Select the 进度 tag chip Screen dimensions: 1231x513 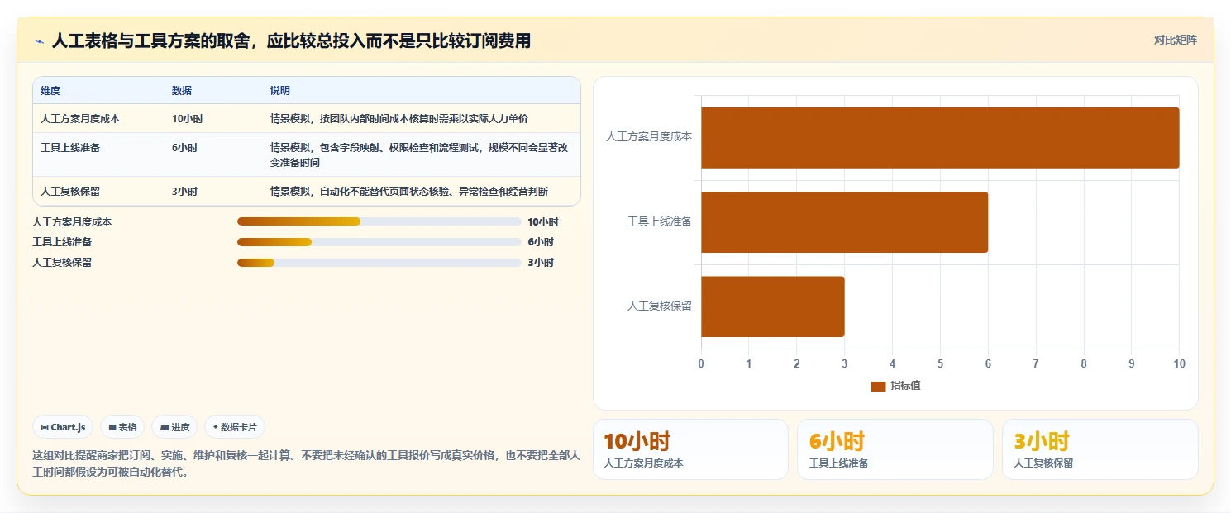point(174,427)
